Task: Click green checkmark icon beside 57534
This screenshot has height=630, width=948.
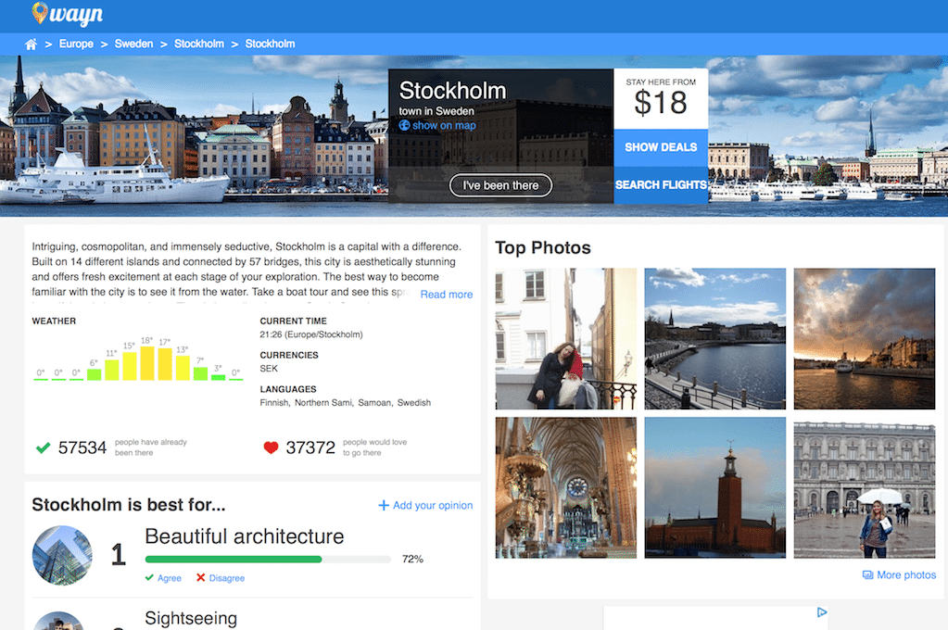Action: click(43, 448)
